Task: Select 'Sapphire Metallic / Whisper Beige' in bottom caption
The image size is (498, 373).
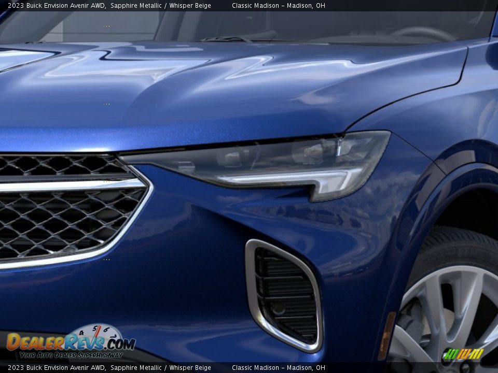Action: tap(161, 368)
